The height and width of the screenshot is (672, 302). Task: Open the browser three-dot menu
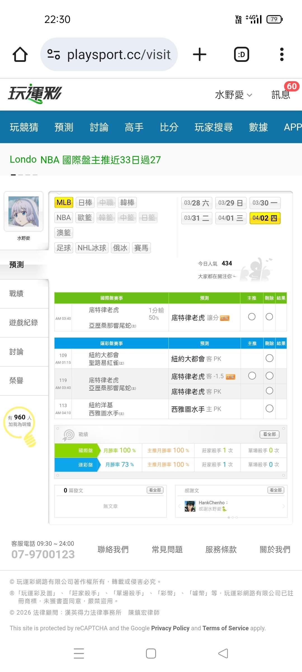pos(282,54)
